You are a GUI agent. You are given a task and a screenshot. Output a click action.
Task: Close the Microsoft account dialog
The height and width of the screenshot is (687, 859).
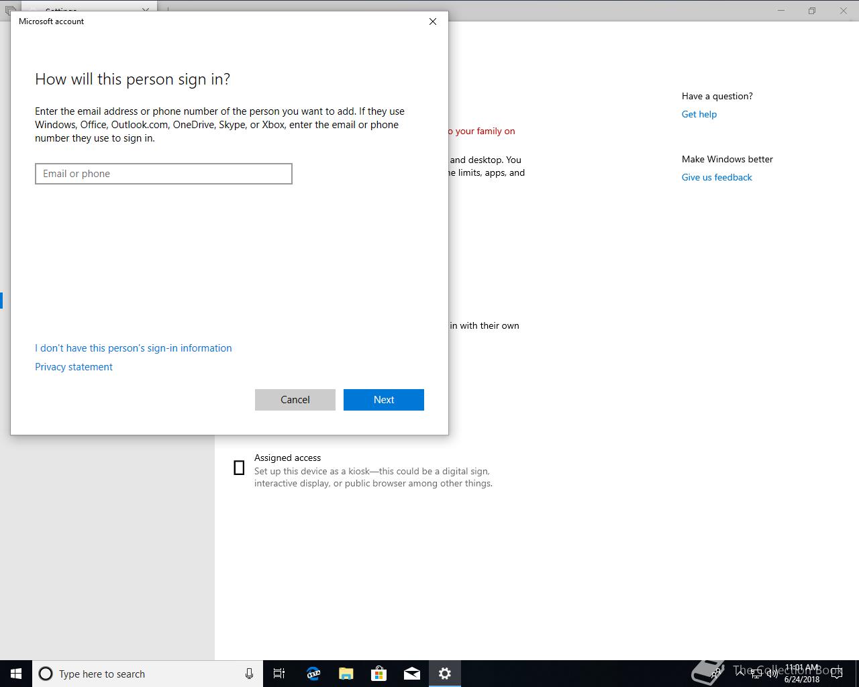tap(433, 21)
